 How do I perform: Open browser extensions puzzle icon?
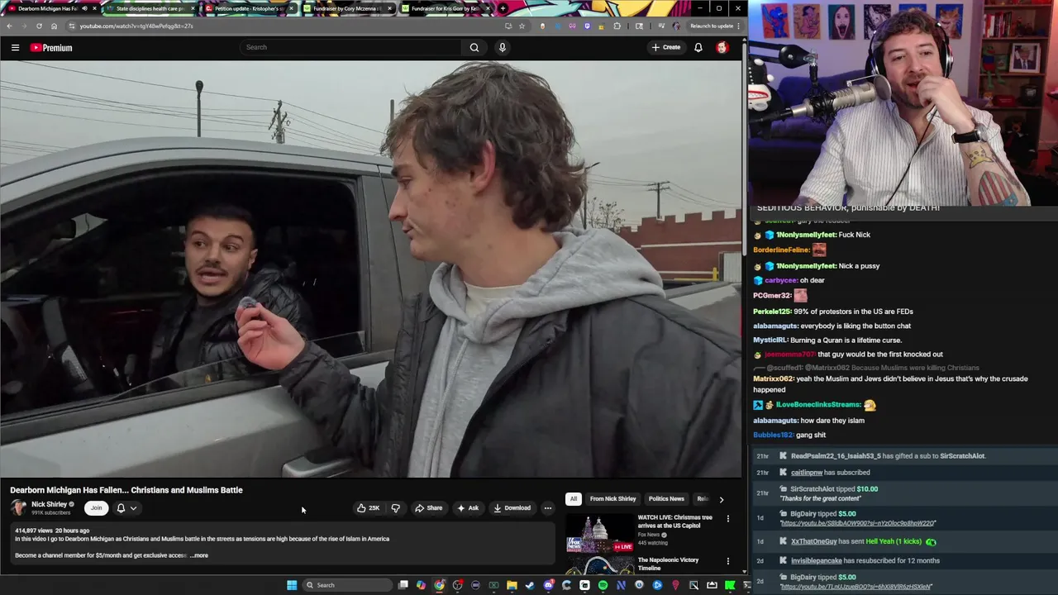617,26
